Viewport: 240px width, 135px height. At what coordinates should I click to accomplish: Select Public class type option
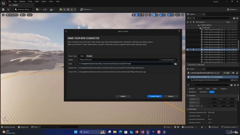[x=82, y=56]
